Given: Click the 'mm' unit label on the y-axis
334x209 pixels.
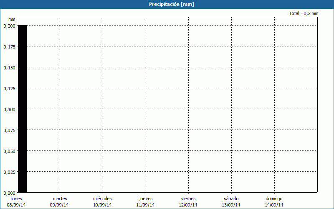Looking at the screenshot, I should click(12, 19).
